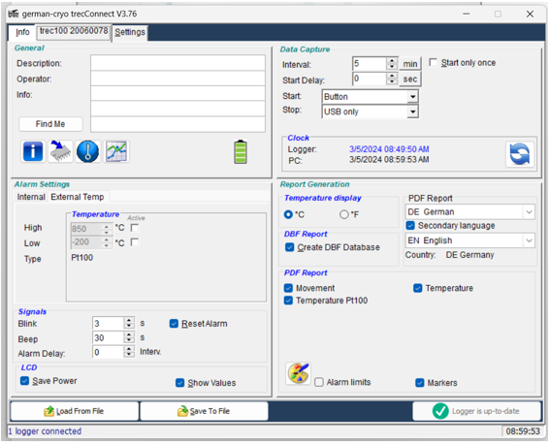Open the blue device info icon
The image size is (550, 446).
(33, 151)
